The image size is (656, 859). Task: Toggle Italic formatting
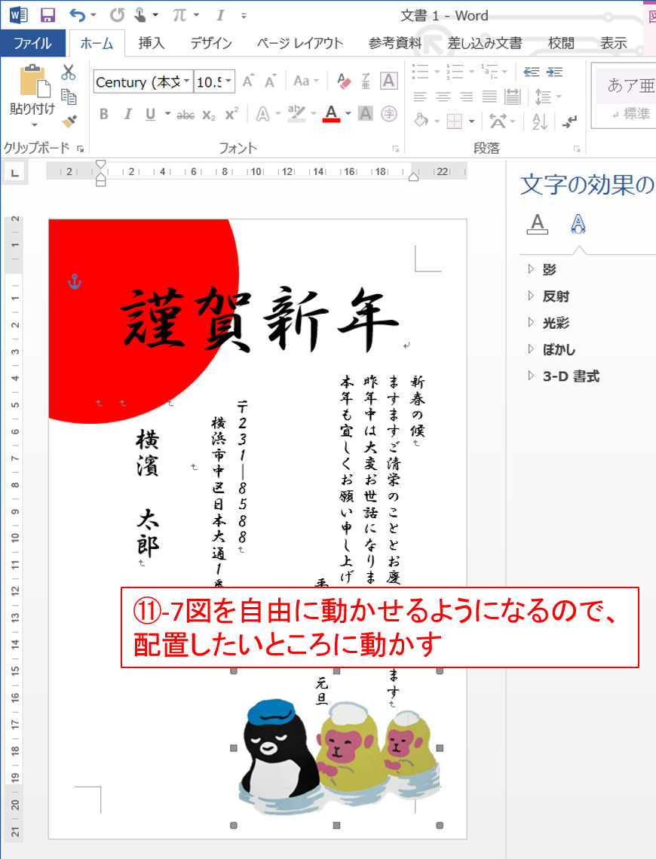click(x=127, y=114)
